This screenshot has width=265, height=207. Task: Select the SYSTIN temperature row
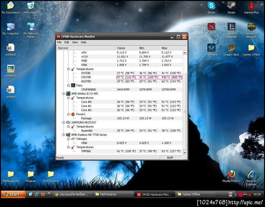[120, 73]
